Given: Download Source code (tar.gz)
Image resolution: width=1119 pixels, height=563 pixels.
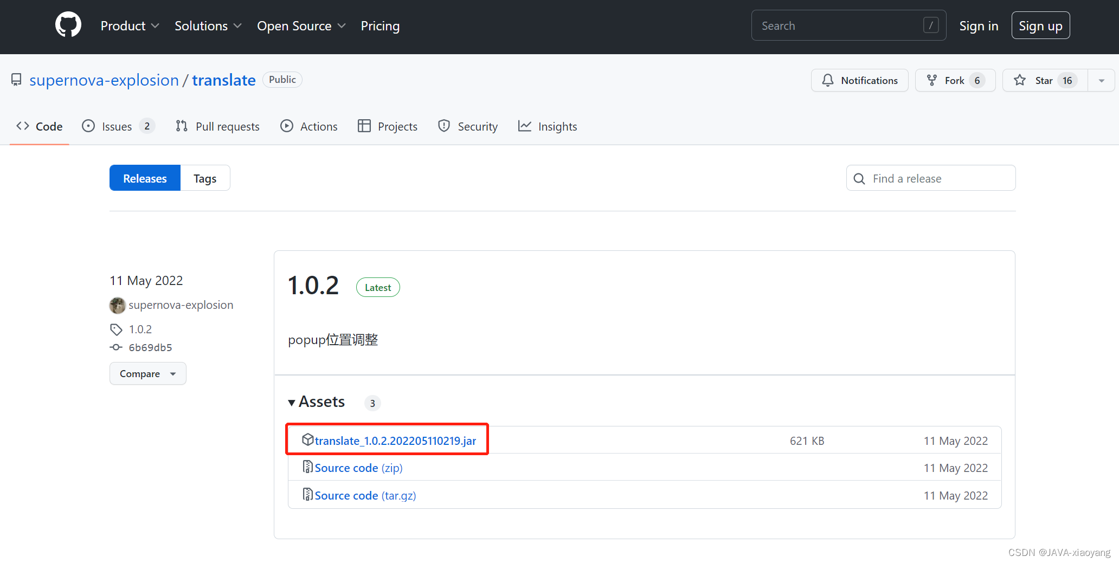Looking at the screenshot, I should (365, 495).
